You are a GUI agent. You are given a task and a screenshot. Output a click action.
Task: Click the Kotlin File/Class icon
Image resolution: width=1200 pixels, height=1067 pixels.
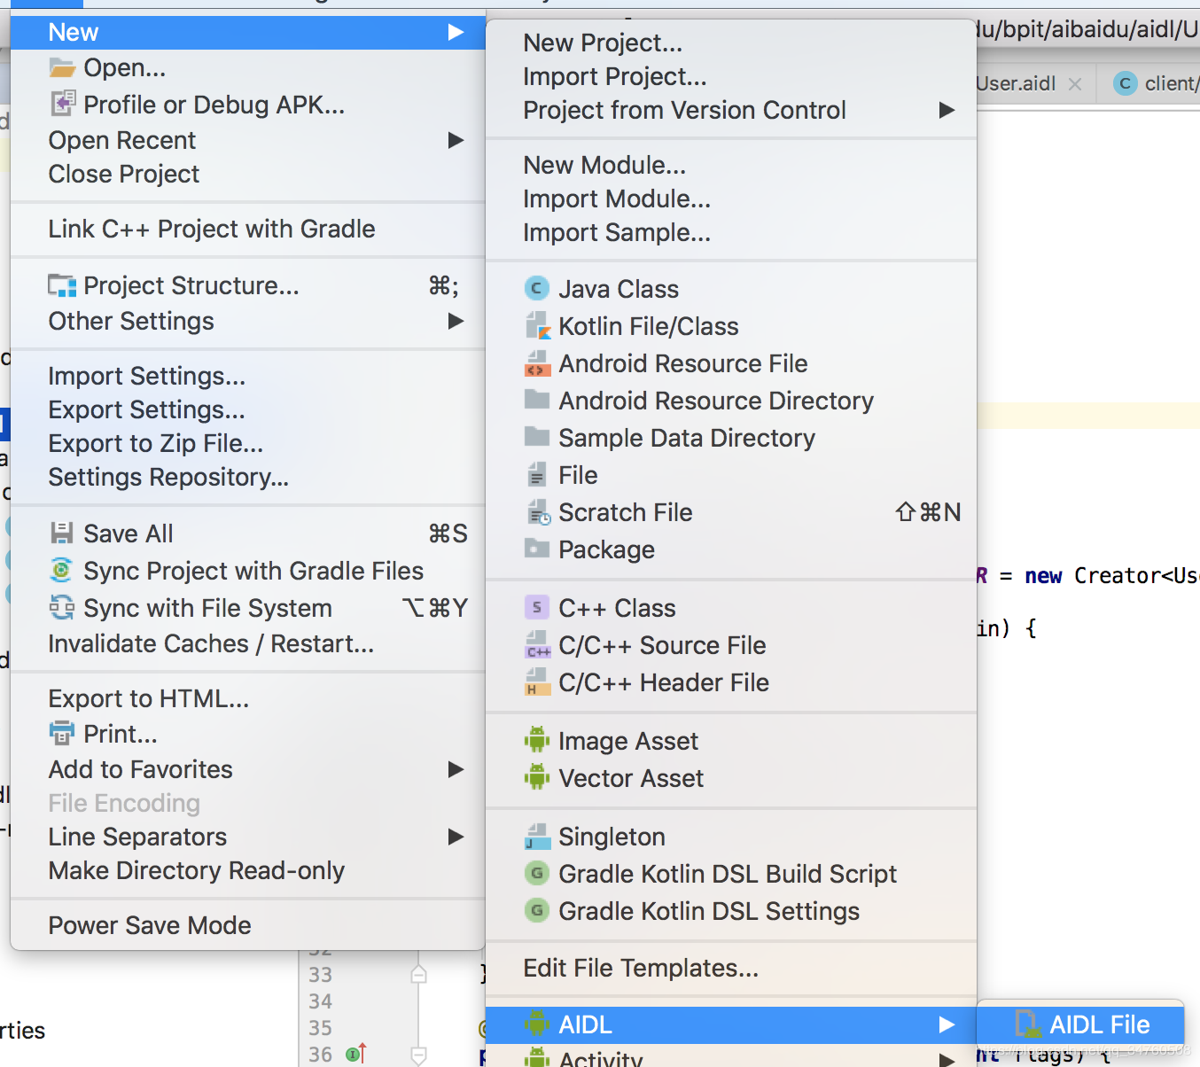point(538,326)
